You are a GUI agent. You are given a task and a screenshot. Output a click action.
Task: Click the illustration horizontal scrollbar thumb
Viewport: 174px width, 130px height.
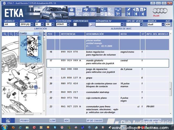tap(24, 114)
